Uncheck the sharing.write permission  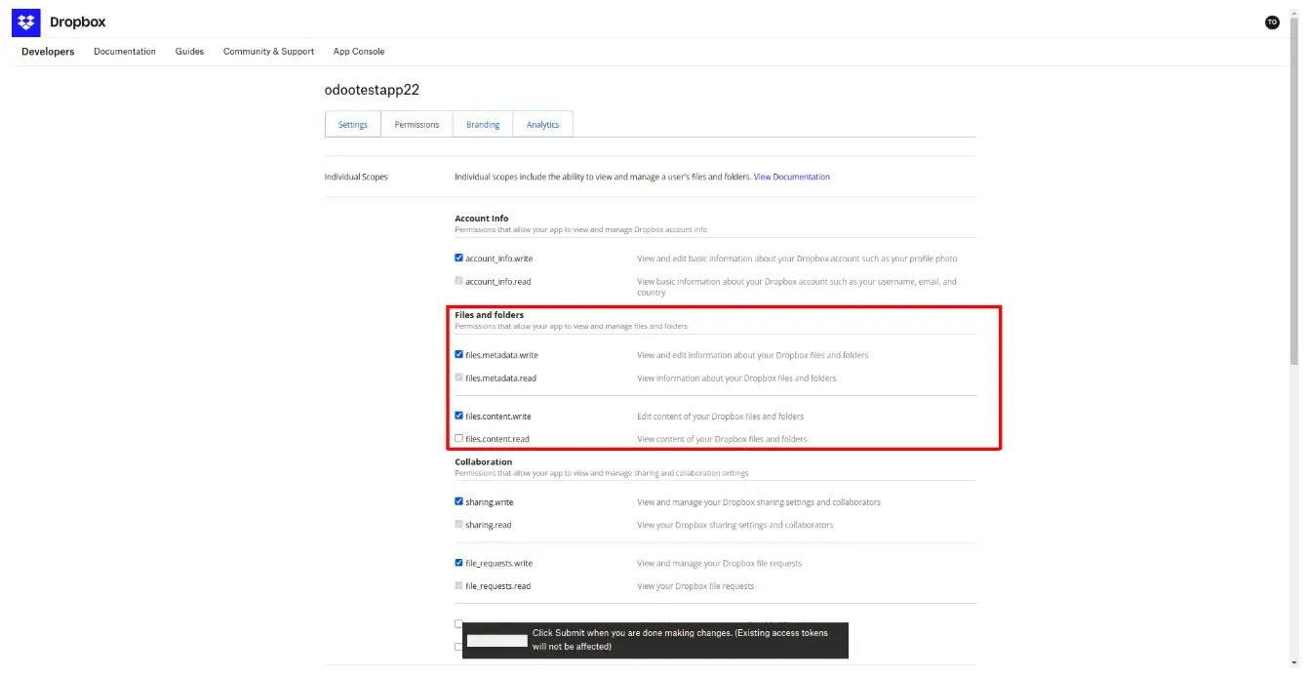pyautogui.click(x=458, y=500)
